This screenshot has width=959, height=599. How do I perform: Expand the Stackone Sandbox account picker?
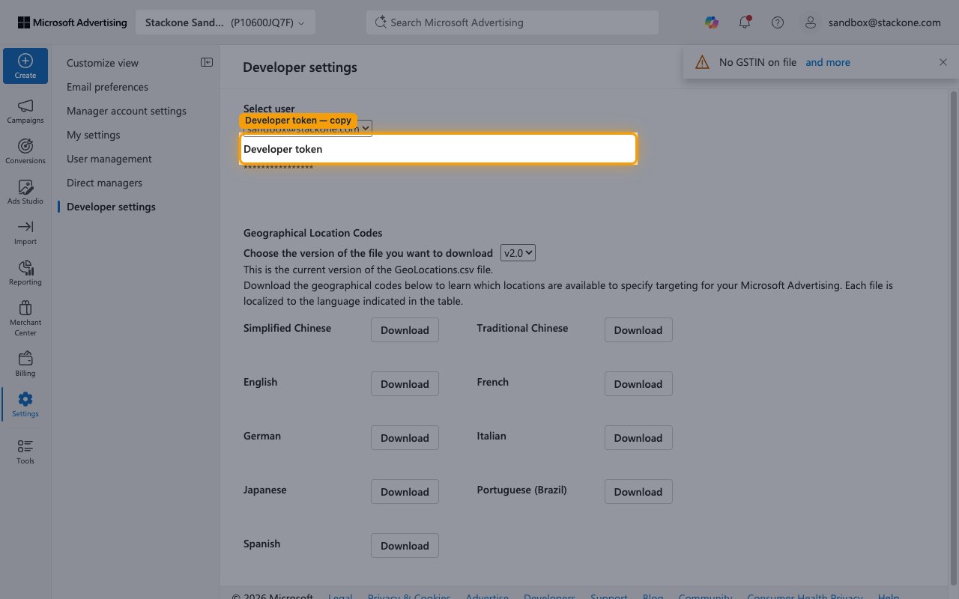226,22
